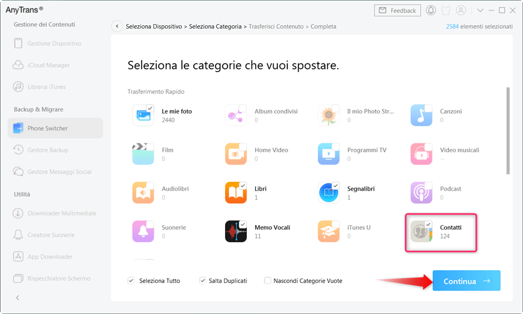
Task: Click the Trasferisci Contenuto breadcrumb step
Action: click(x=276, y=26)
